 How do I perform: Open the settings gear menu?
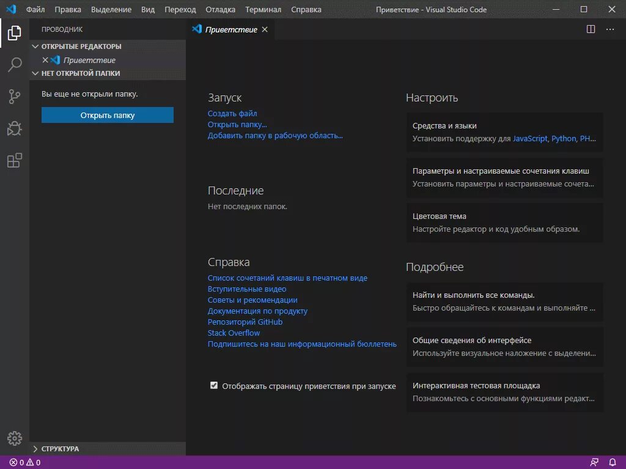15,438
